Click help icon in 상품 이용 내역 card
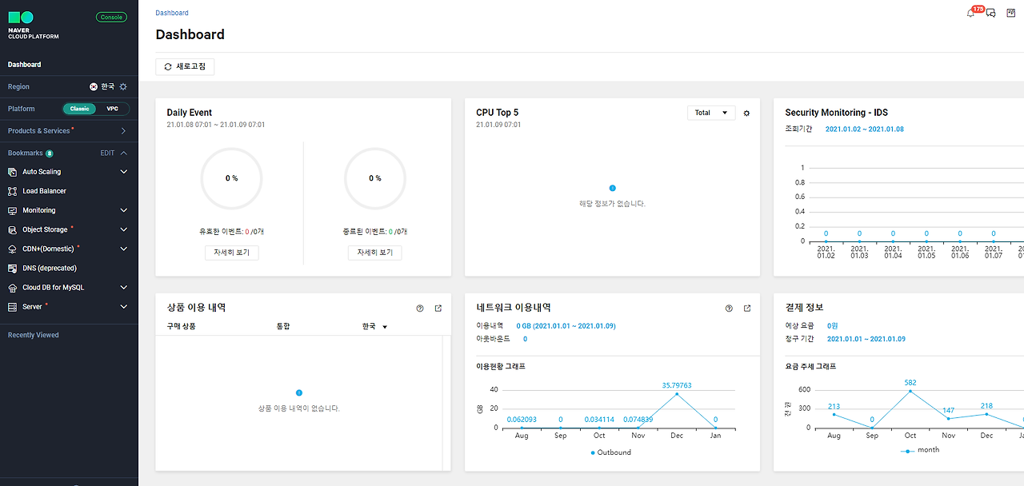The image size is (1024, 486). click(420, 308)
